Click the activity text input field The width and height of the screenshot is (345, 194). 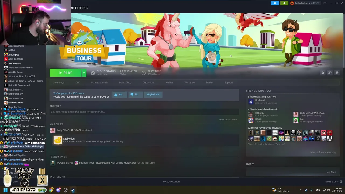click(x=144, y=112)
